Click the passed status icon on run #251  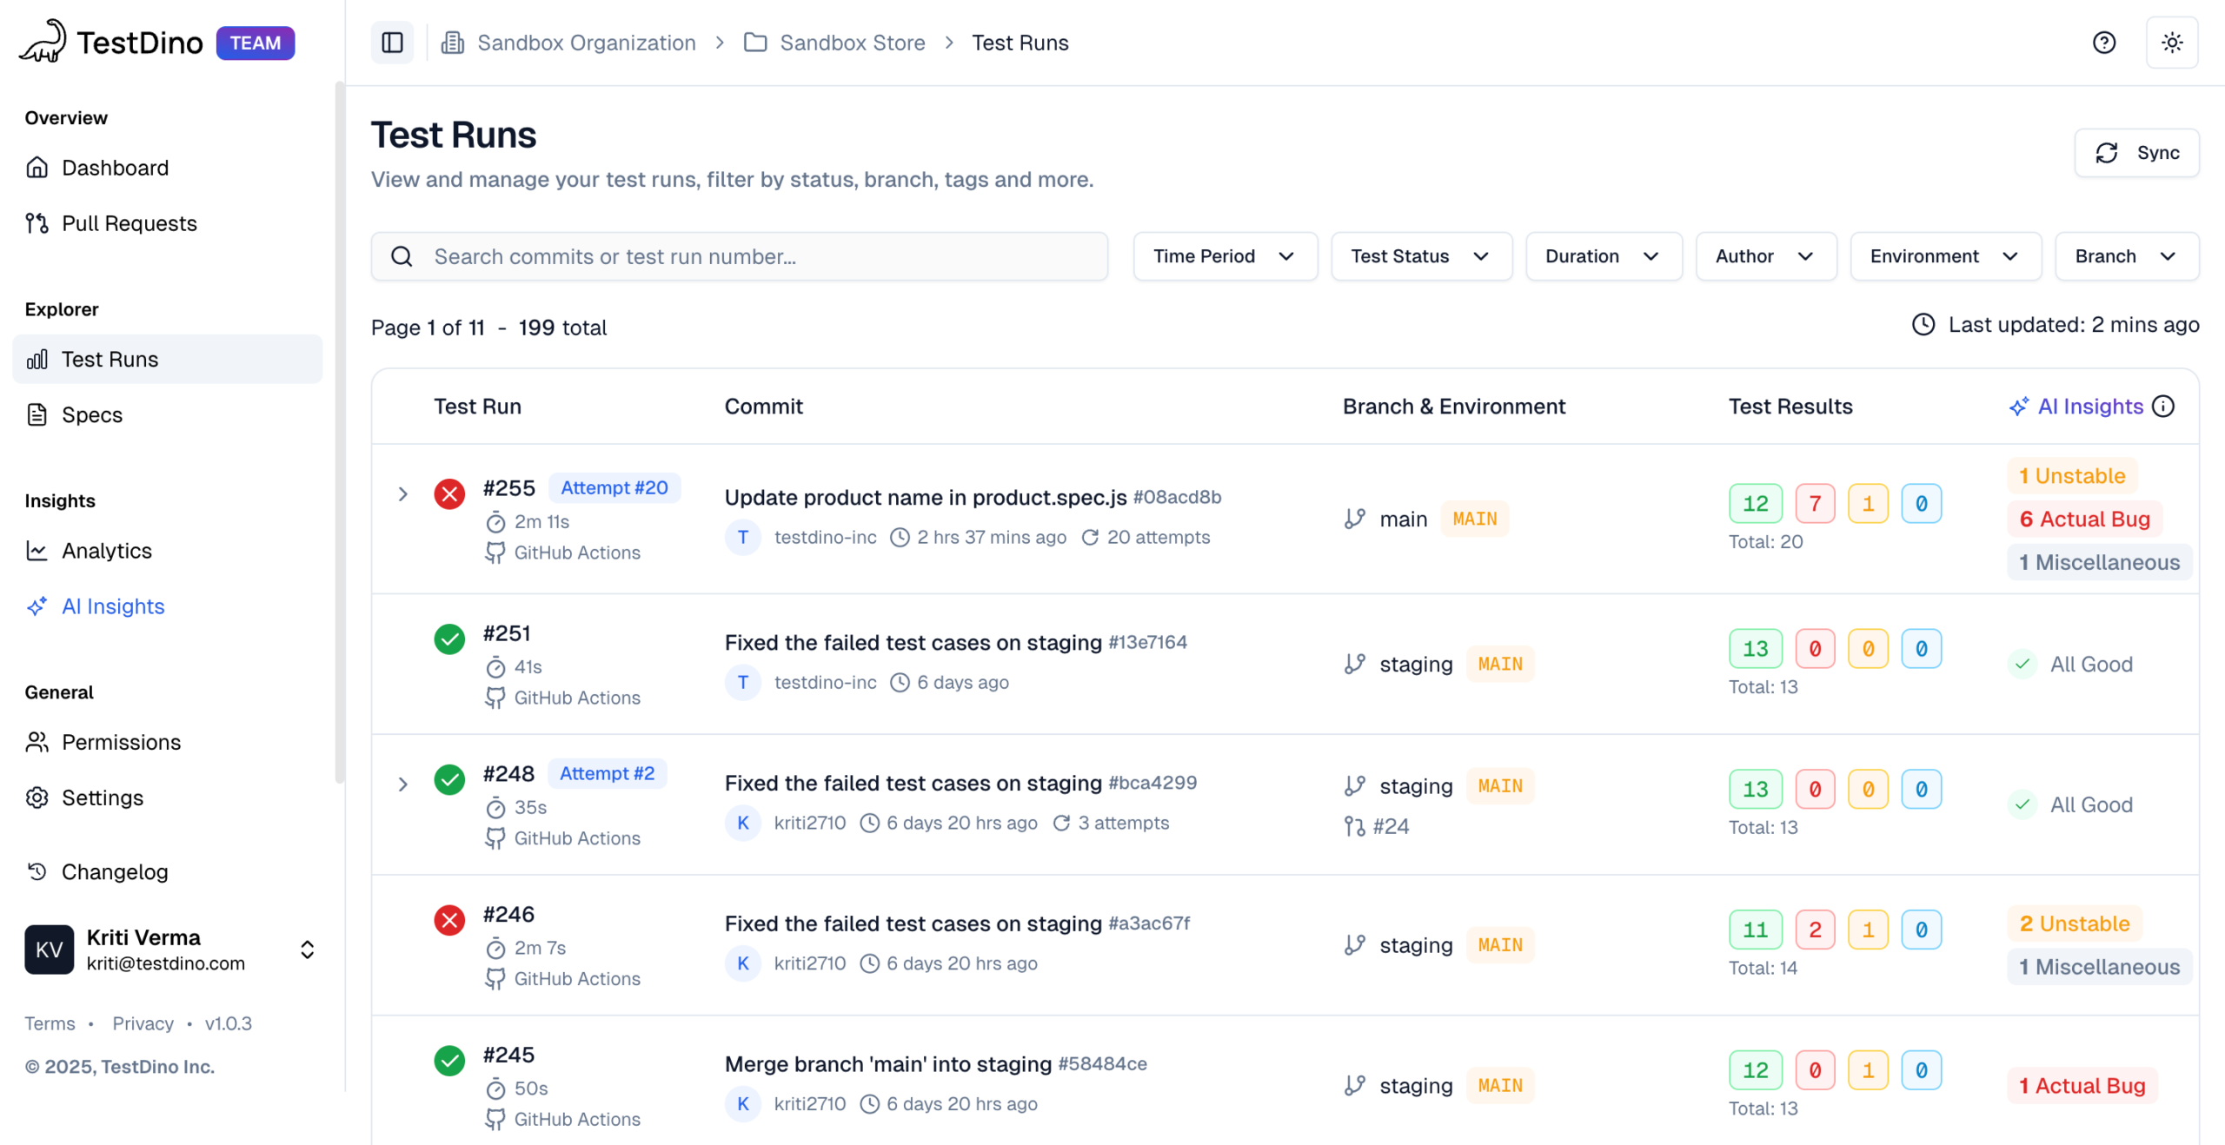point(449,639)
